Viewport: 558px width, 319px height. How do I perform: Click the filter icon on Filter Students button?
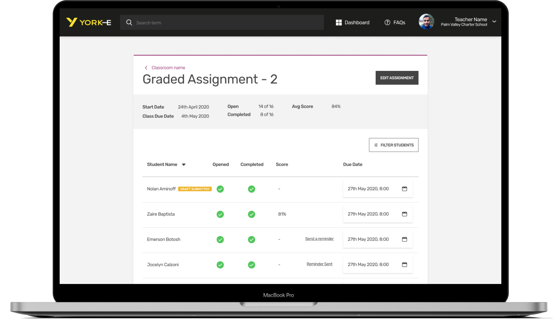376,145
